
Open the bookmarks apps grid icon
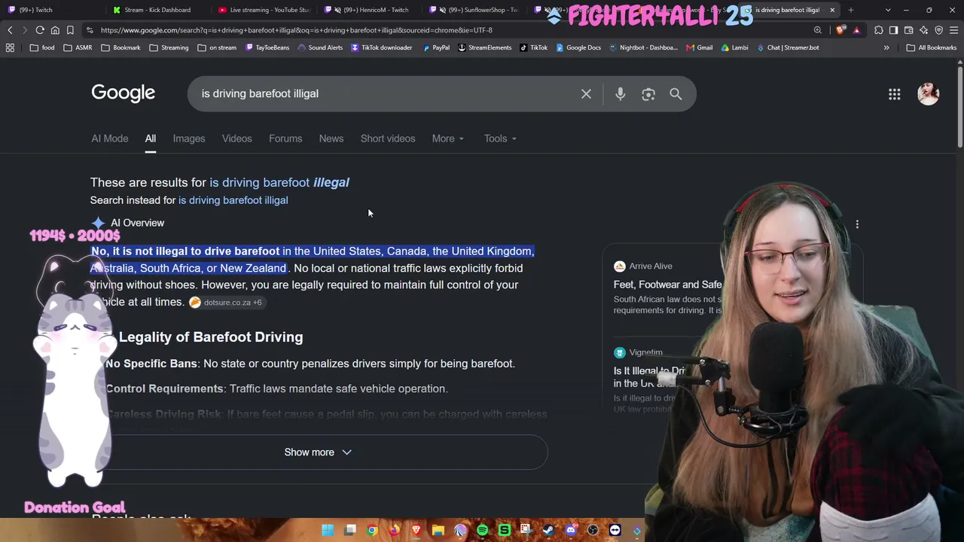(x=10, y=47)
